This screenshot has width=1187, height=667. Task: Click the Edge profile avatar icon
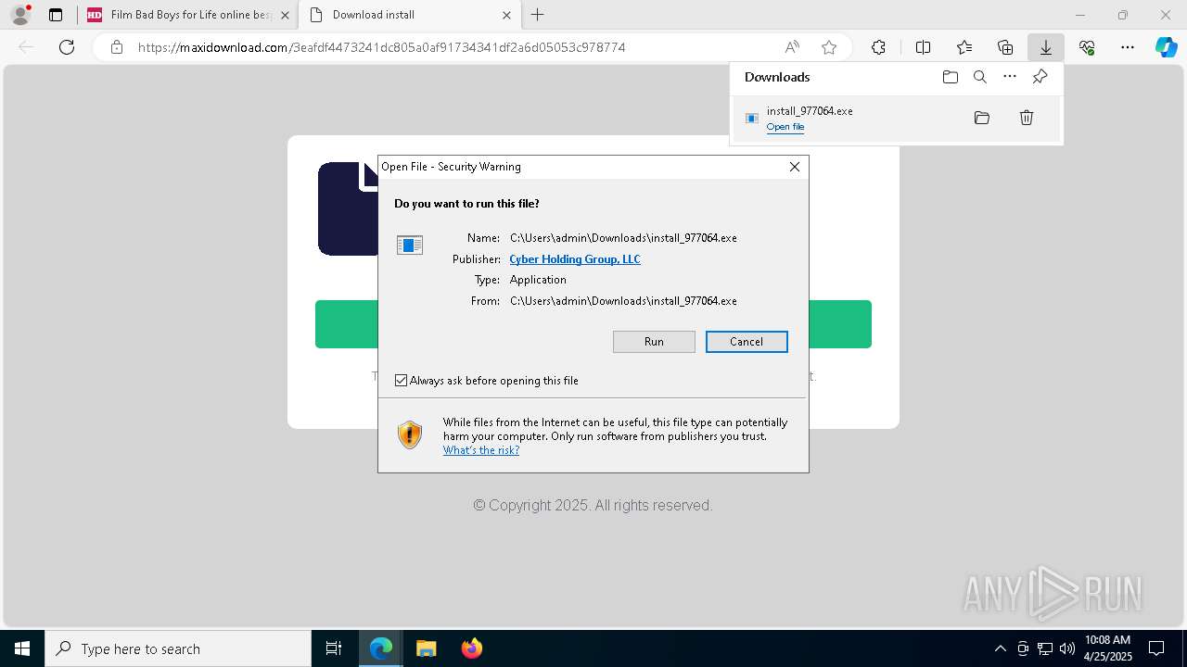click(19, 15)
